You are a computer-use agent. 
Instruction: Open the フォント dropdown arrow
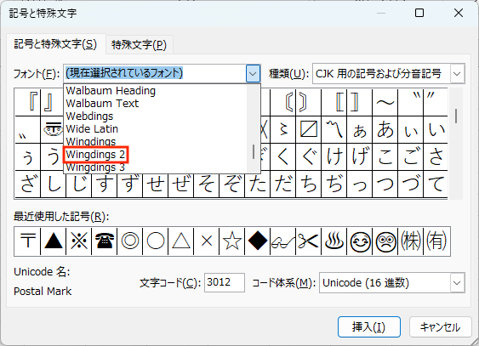[253, 73]
